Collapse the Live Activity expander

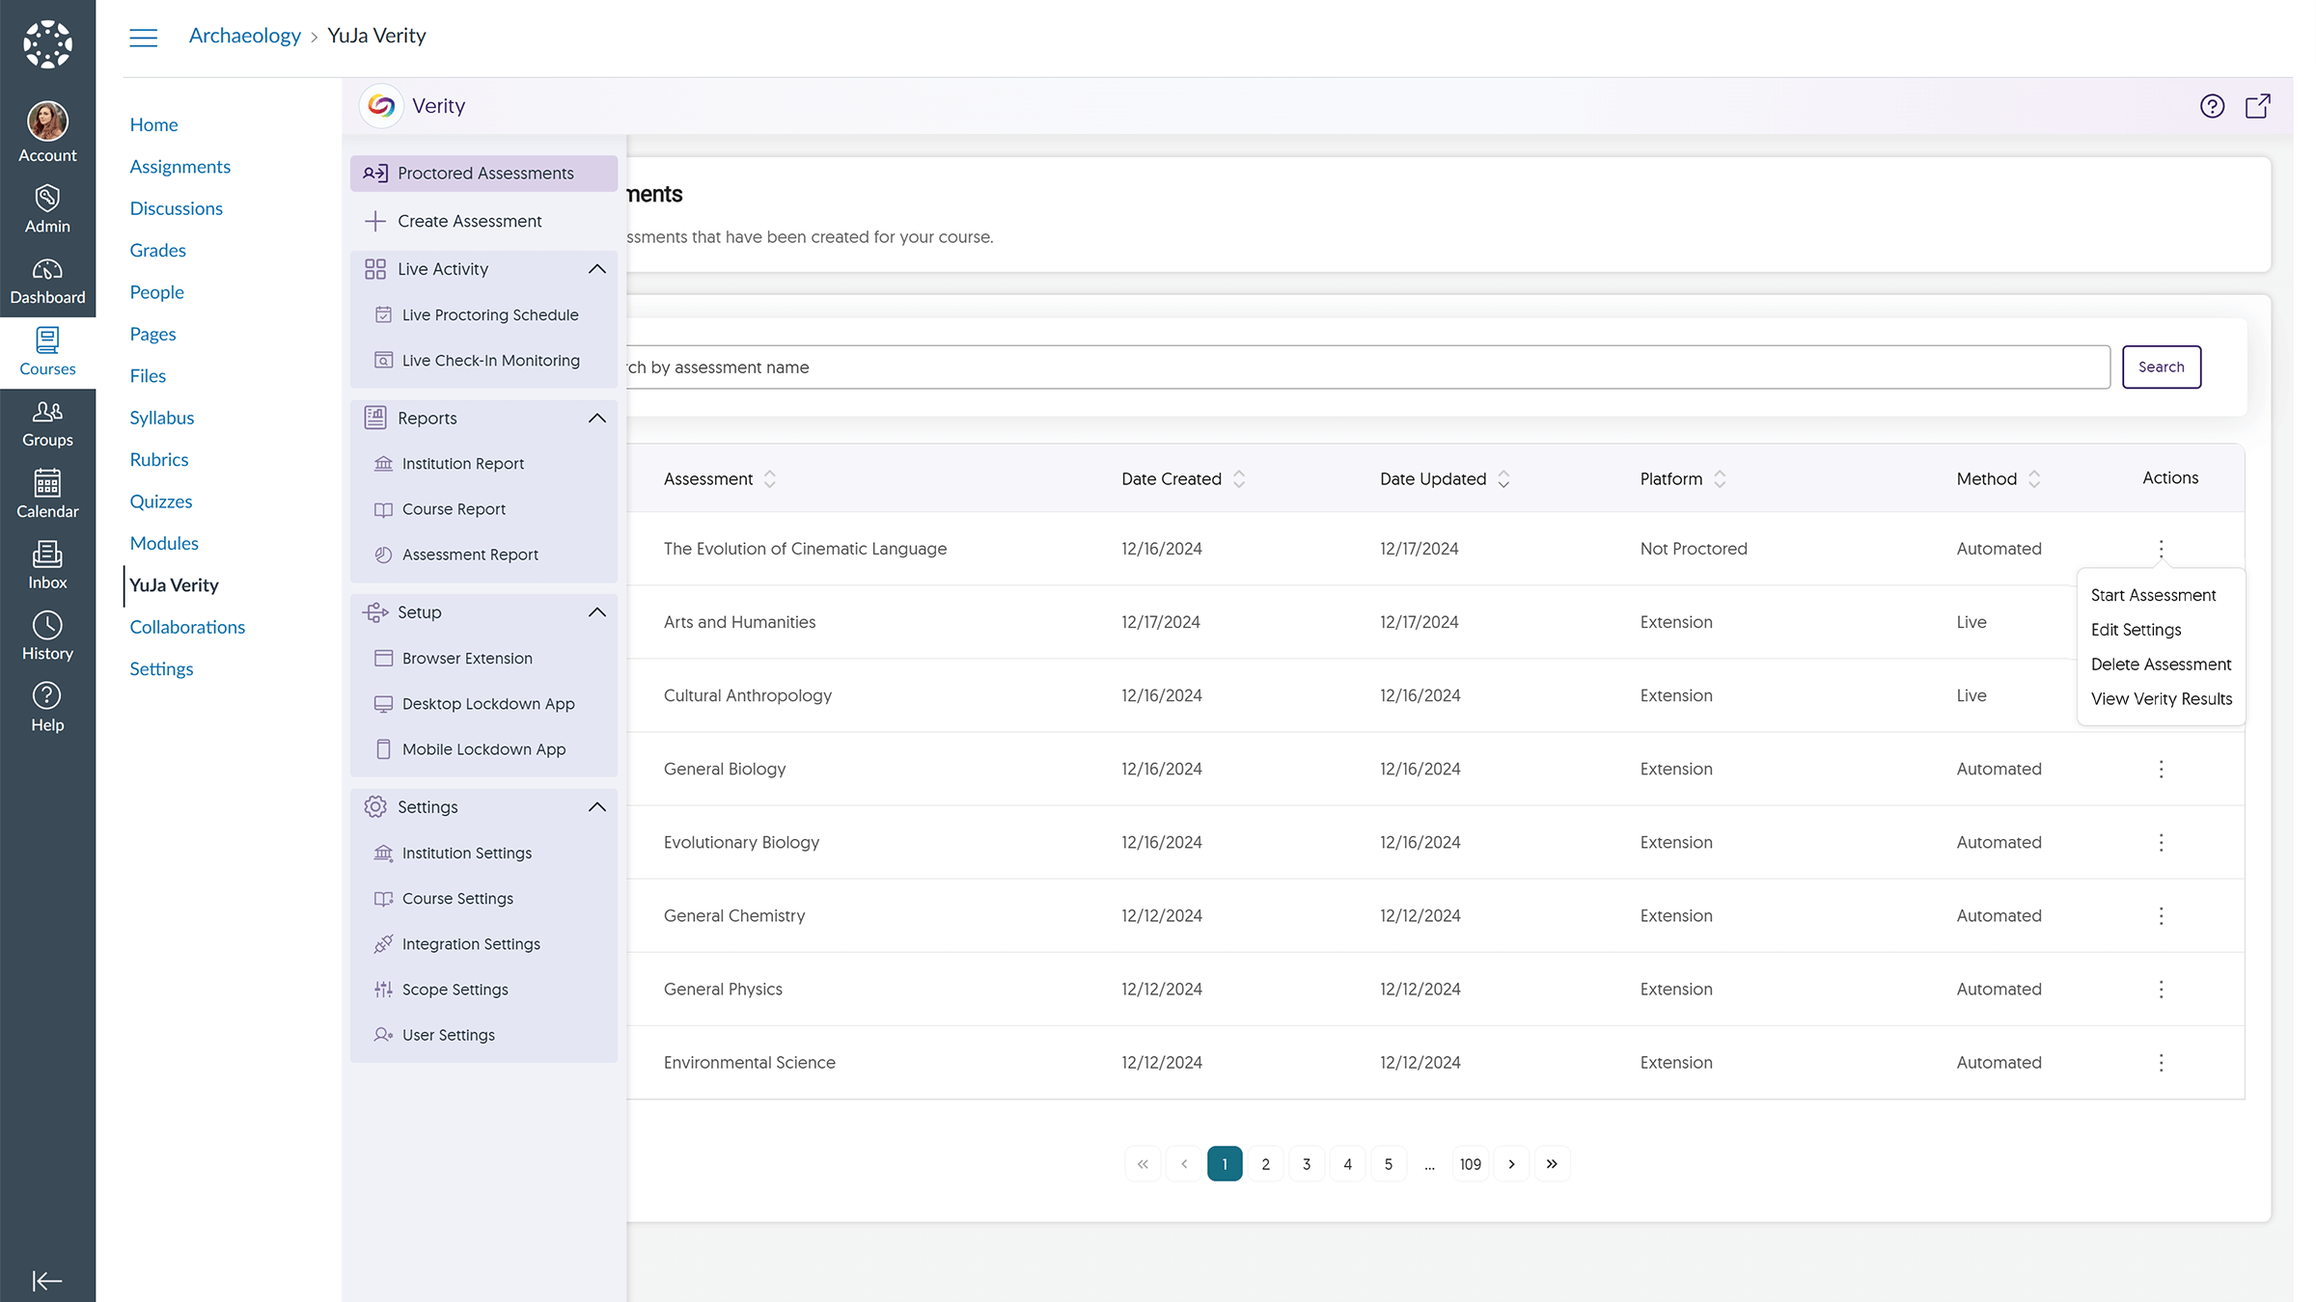596,267
